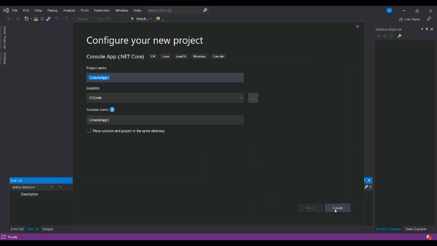This screenshot has height=246, width=437.
Task: Open the BC account avatar
Action: tap(389, 10)
